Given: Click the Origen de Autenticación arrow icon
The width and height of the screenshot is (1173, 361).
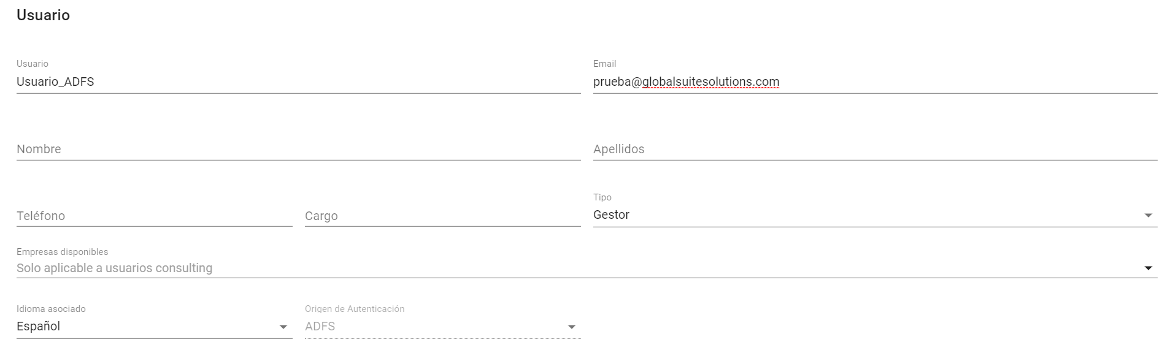Looking at the screenshot, I should tap(571, 327).
